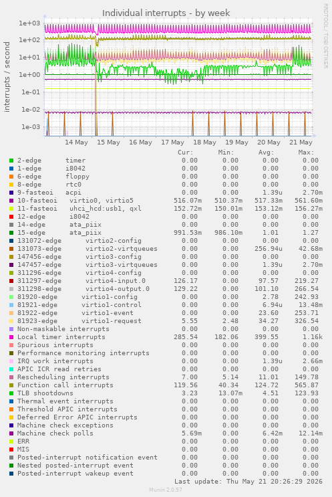Click the 'interrupts / second' y-axis label
Screen dimensions: 332x497
point(7,77)
